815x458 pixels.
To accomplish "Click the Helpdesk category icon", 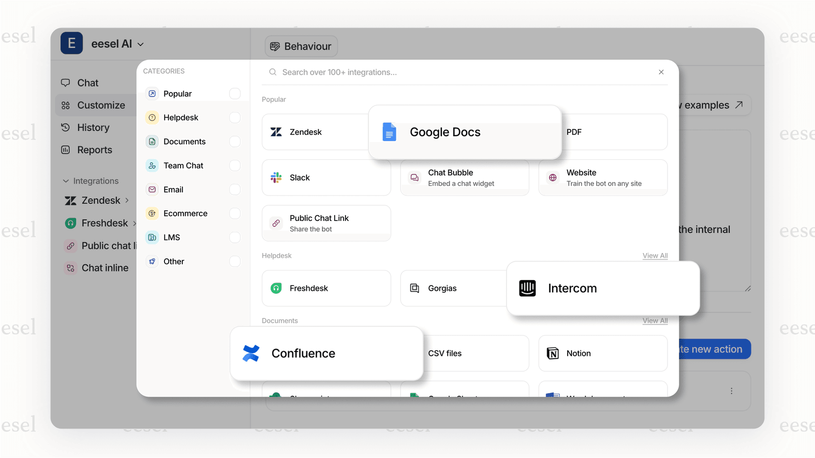I will 152,117.
